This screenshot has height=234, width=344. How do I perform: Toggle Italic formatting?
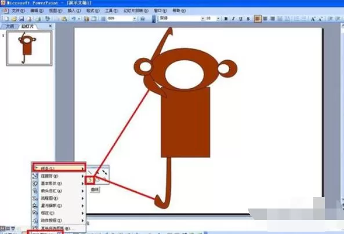pos(233,19)
